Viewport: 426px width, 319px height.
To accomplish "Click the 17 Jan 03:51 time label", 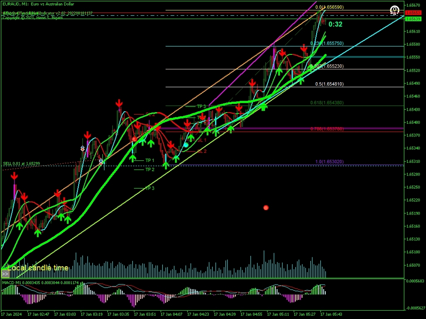I will point(145,314).
